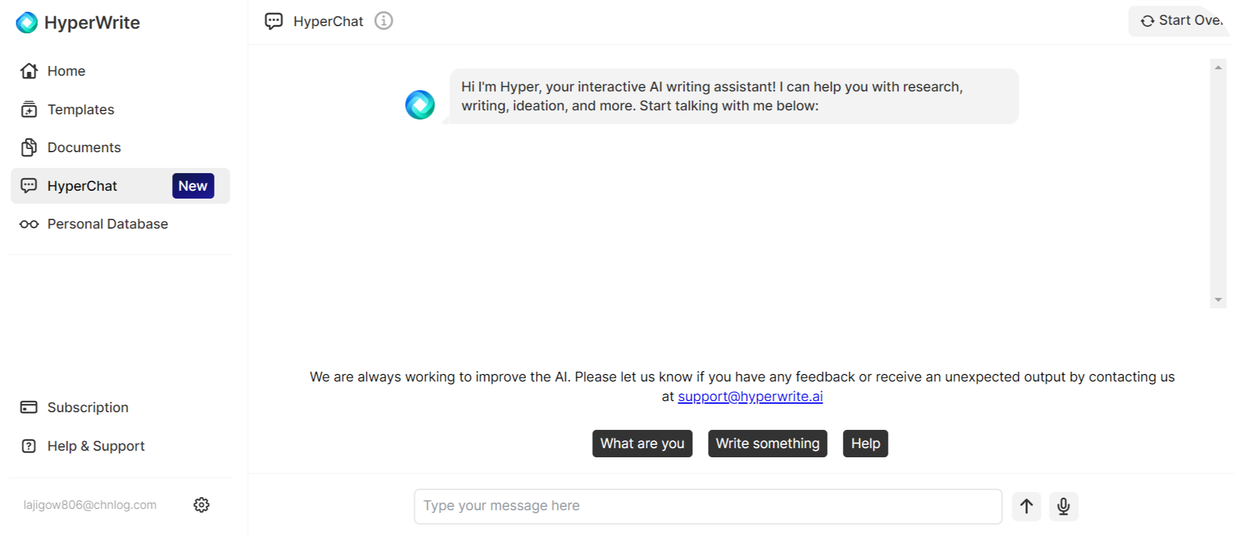The width and height of the screenshot is (1236, 537).
Task: Open the Subscription page
Action: tap(87, 408)
